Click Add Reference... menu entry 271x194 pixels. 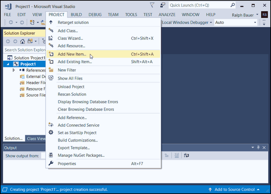(103, 118)
